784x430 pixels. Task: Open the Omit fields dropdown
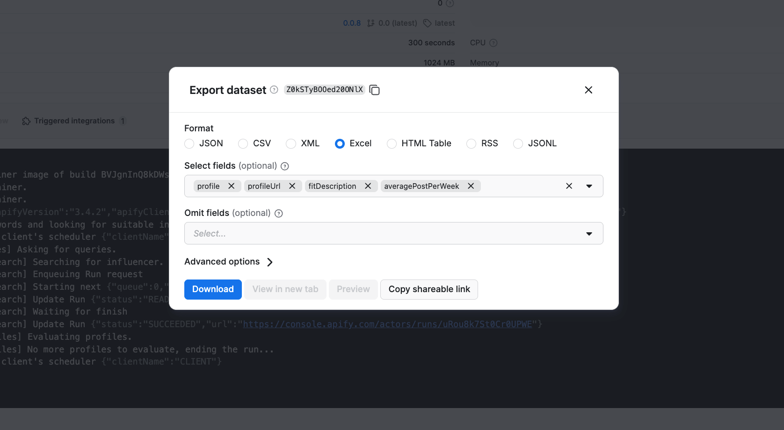tap(588, 233)
